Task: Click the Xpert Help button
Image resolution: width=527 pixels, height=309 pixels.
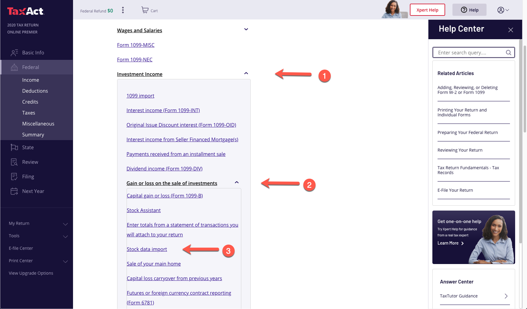Action: (428, 10)
